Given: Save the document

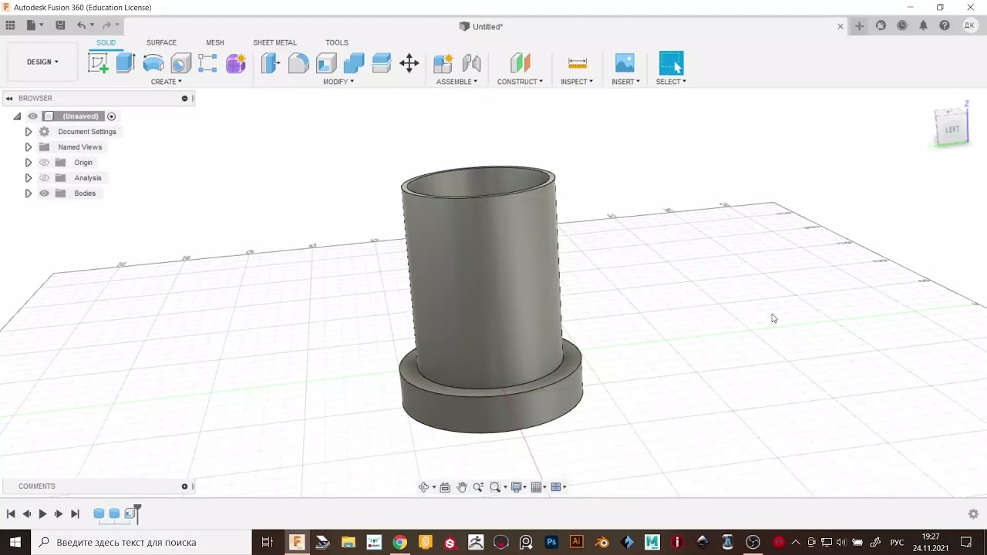Looking at the screenshot, I should 60,25.
